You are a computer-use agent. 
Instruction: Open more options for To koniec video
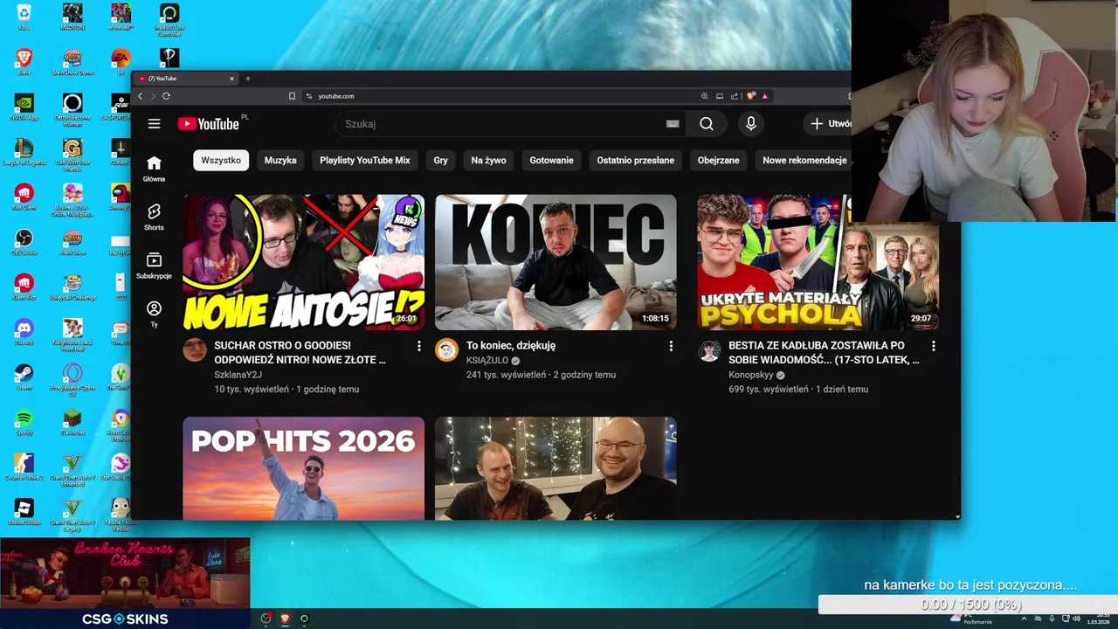(671, 346)
